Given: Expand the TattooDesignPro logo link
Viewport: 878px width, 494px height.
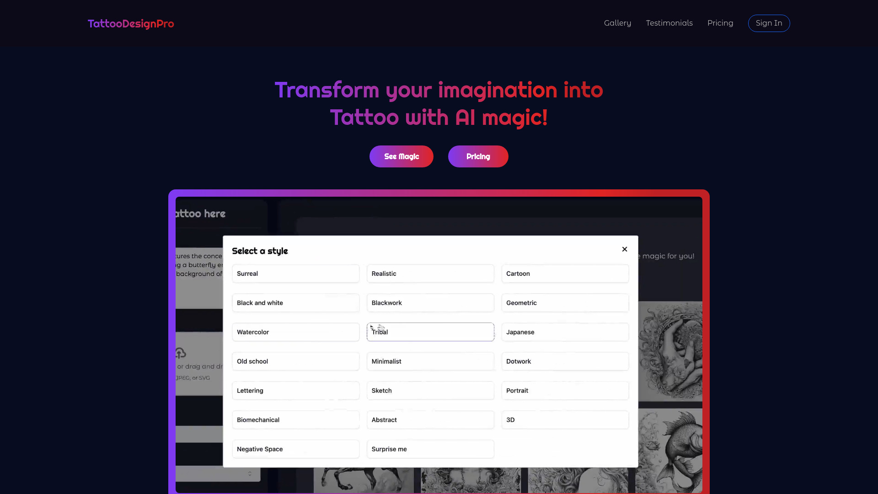Looking at the screenshot, I should point(130,23).
